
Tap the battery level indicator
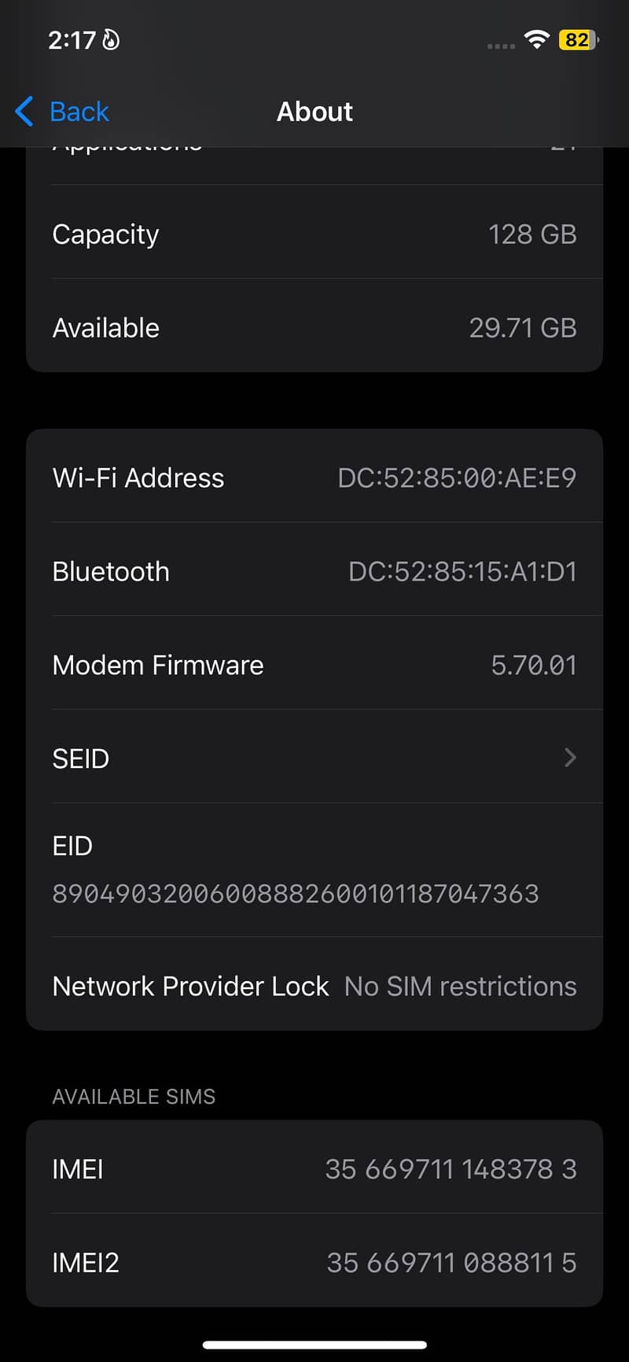click(578, 39)
